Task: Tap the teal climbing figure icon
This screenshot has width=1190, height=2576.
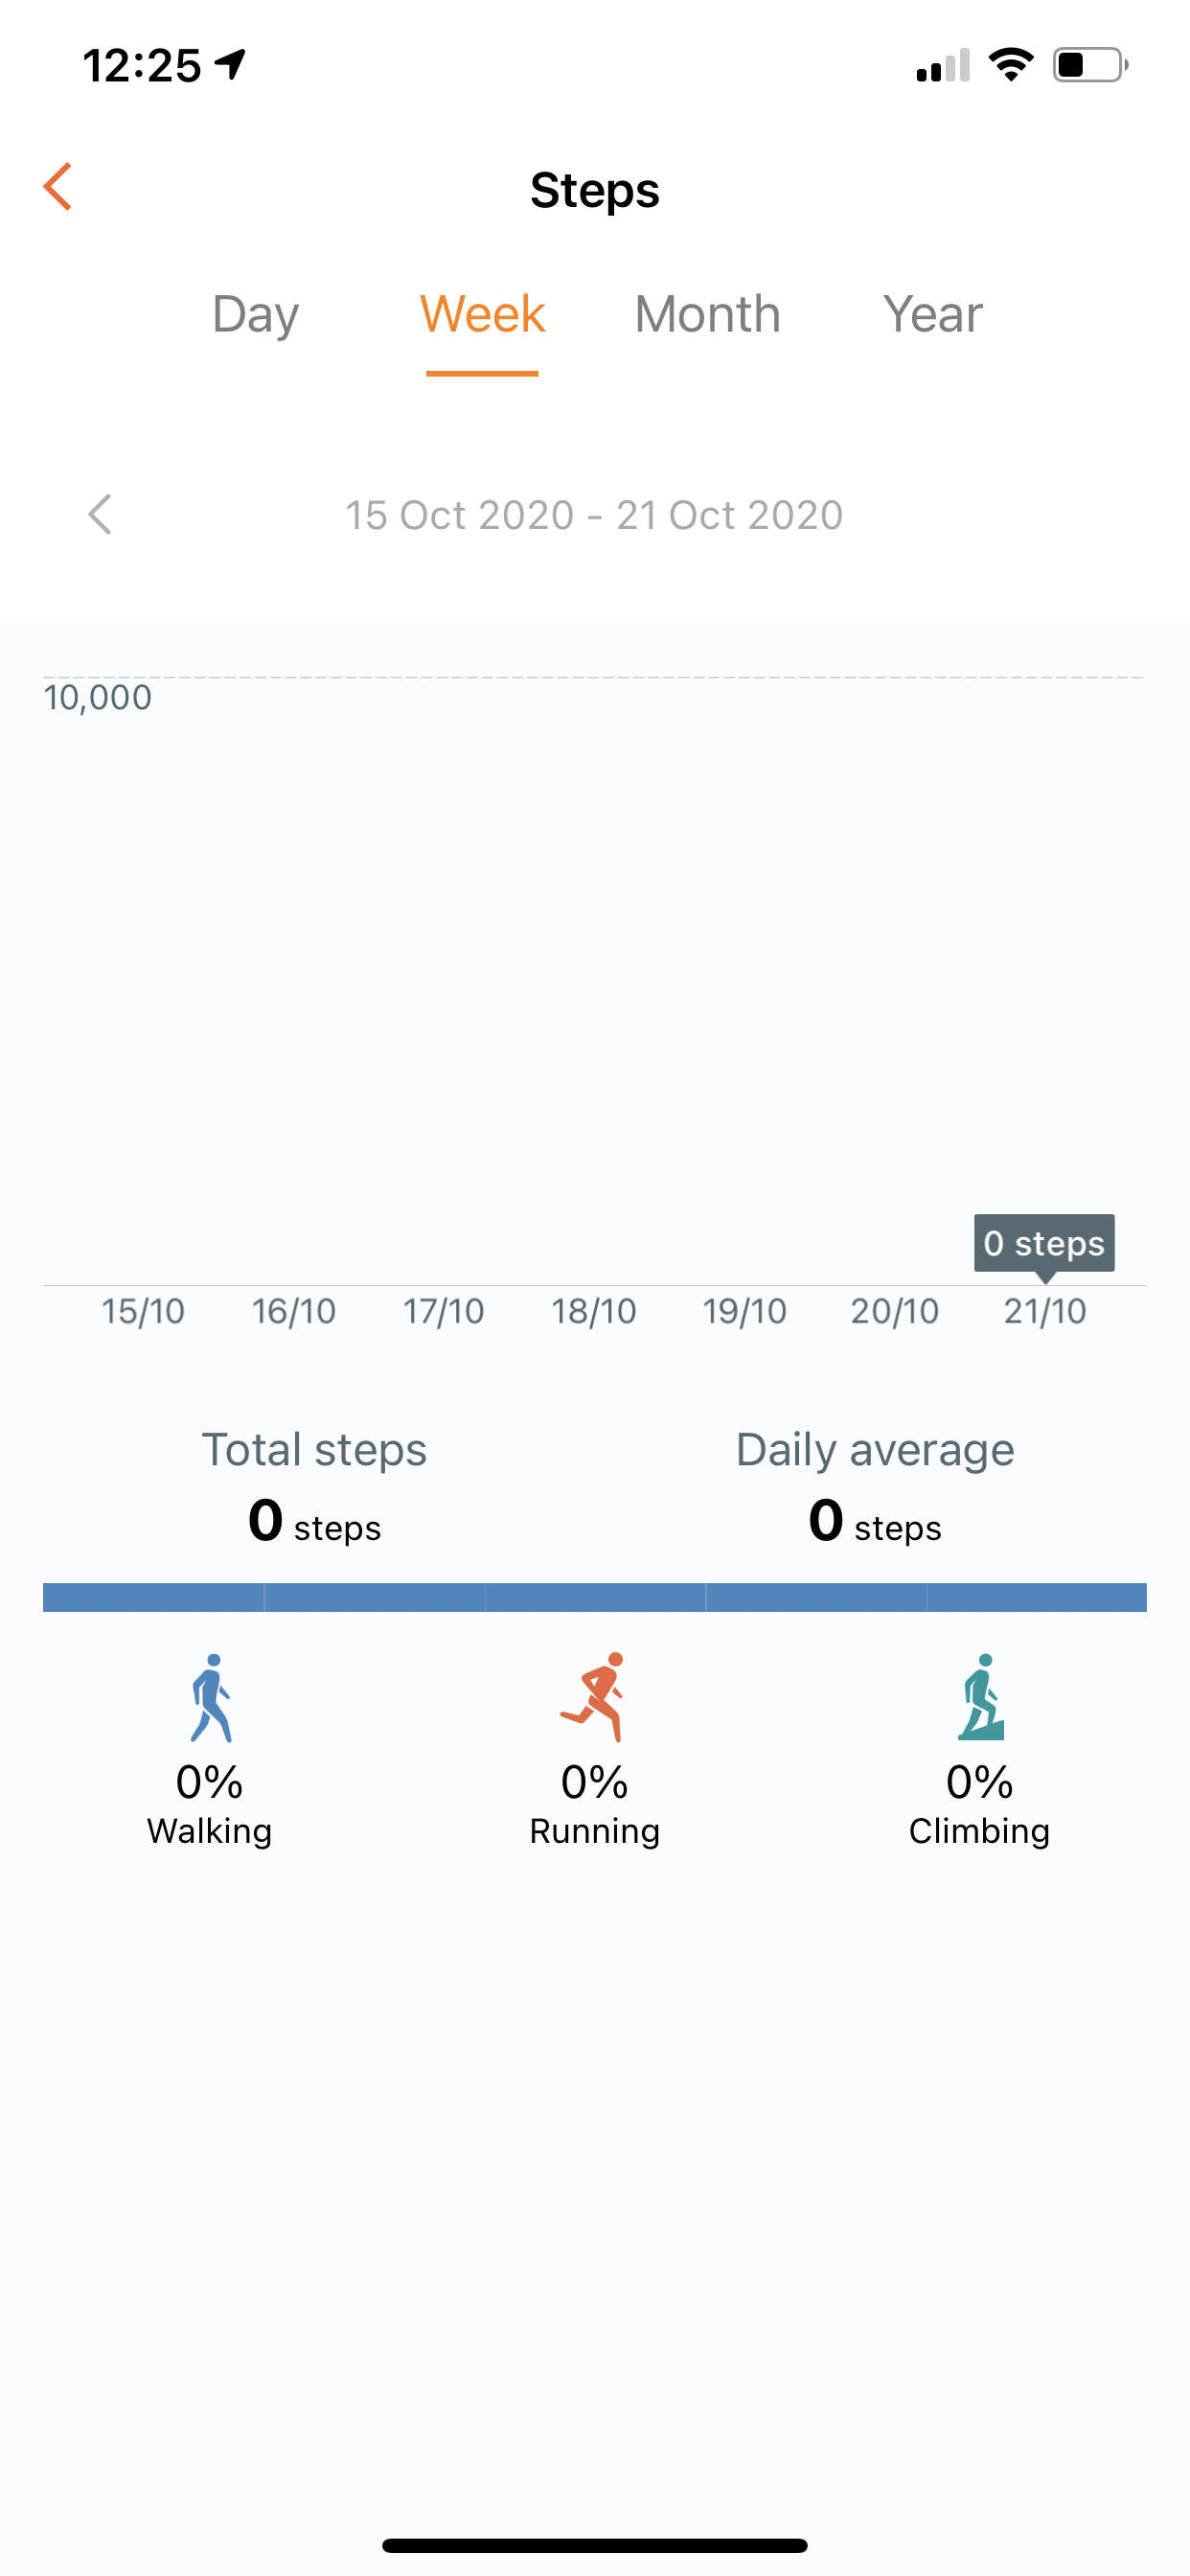Action: point(980,1698)
